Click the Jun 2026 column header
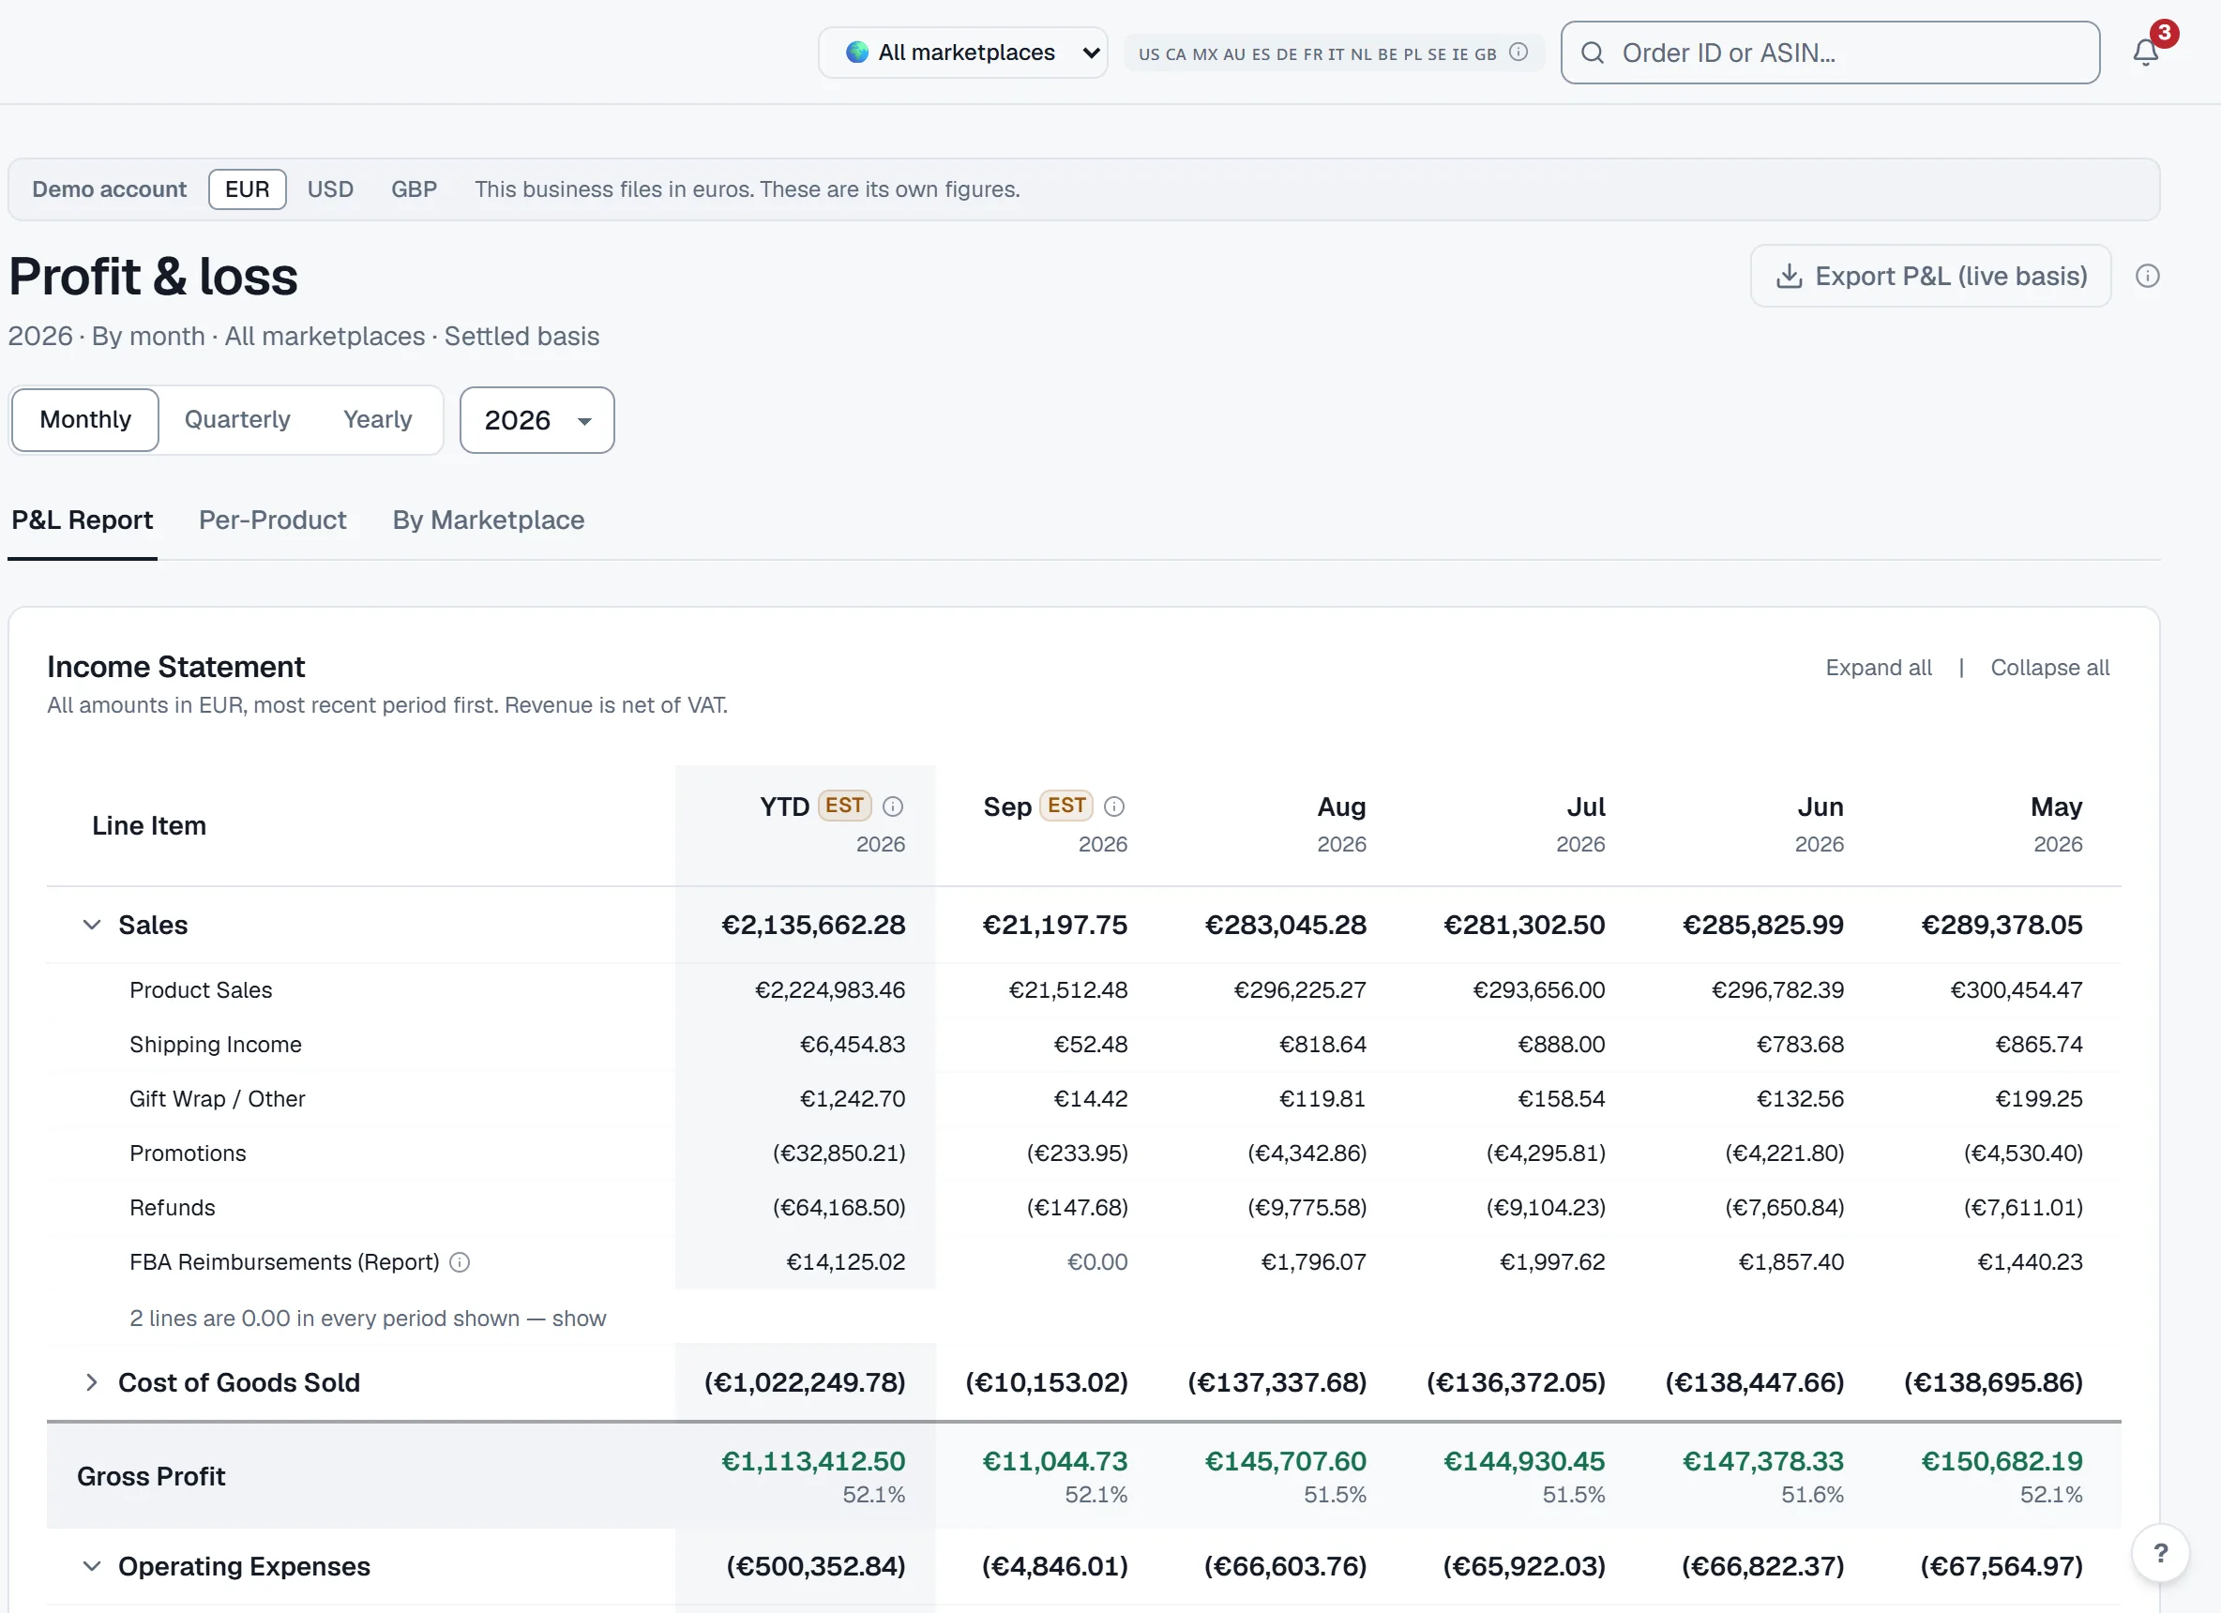 1819,825
